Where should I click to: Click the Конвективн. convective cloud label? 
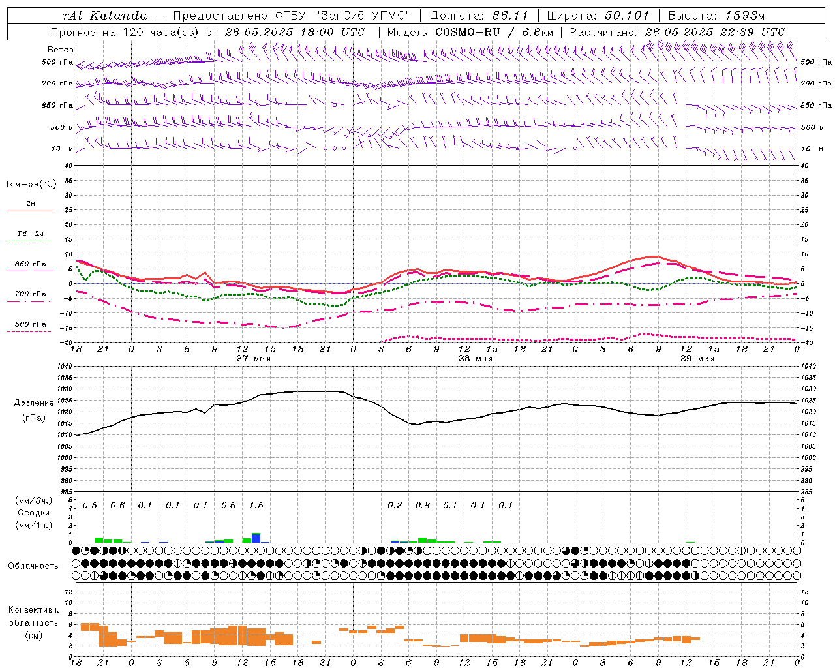coord(34,610)
